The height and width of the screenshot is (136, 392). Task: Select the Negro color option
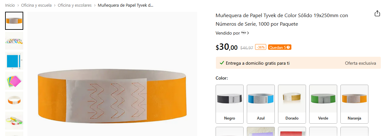[230, 104]
